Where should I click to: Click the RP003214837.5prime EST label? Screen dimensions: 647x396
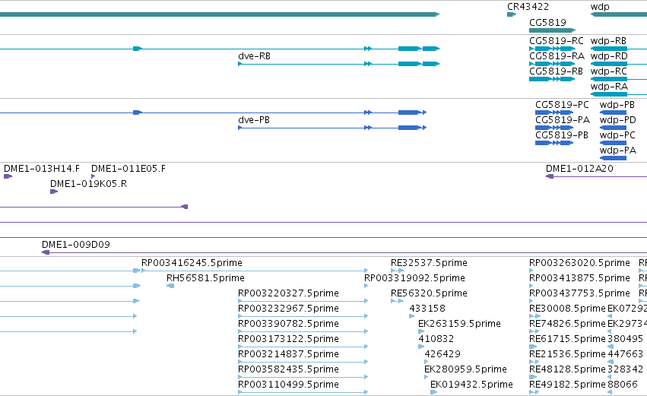point(288,355)
